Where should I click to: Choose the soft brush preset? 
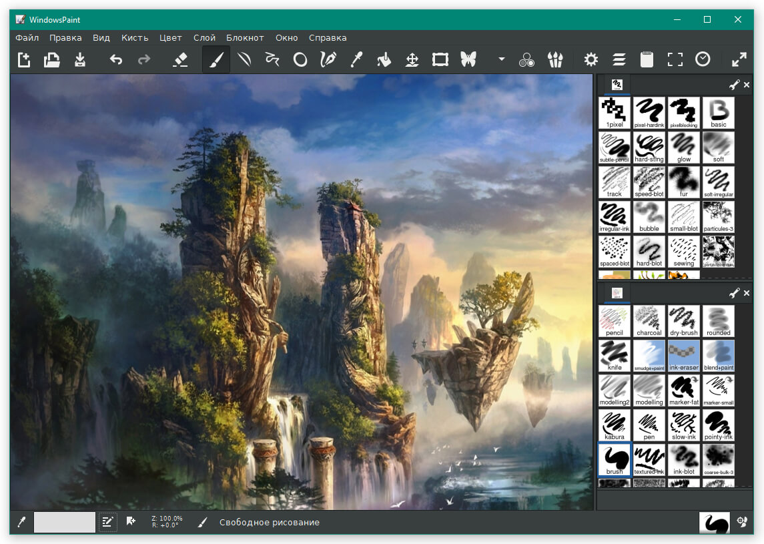[718, 148]
